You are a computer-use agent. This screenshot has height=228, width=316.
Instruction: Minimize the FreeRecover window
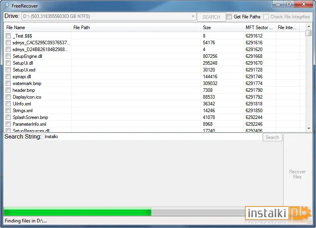coord(278,4)
